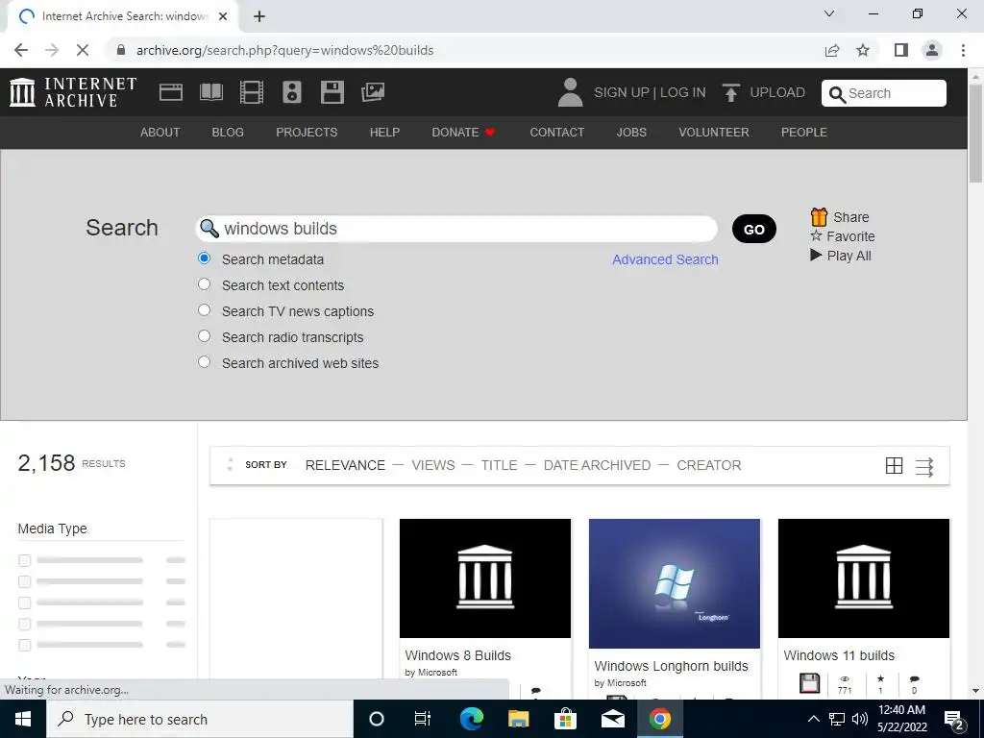Image resolution: width=984 pixels, height=738 pixels.
Task: Click the header Search box
Action: [884, 93]
